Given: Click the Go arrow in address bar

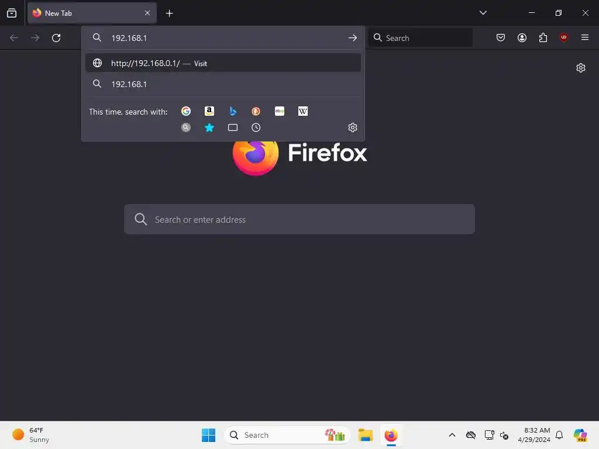Looking at the screenshot, I should tap(353, 38).
